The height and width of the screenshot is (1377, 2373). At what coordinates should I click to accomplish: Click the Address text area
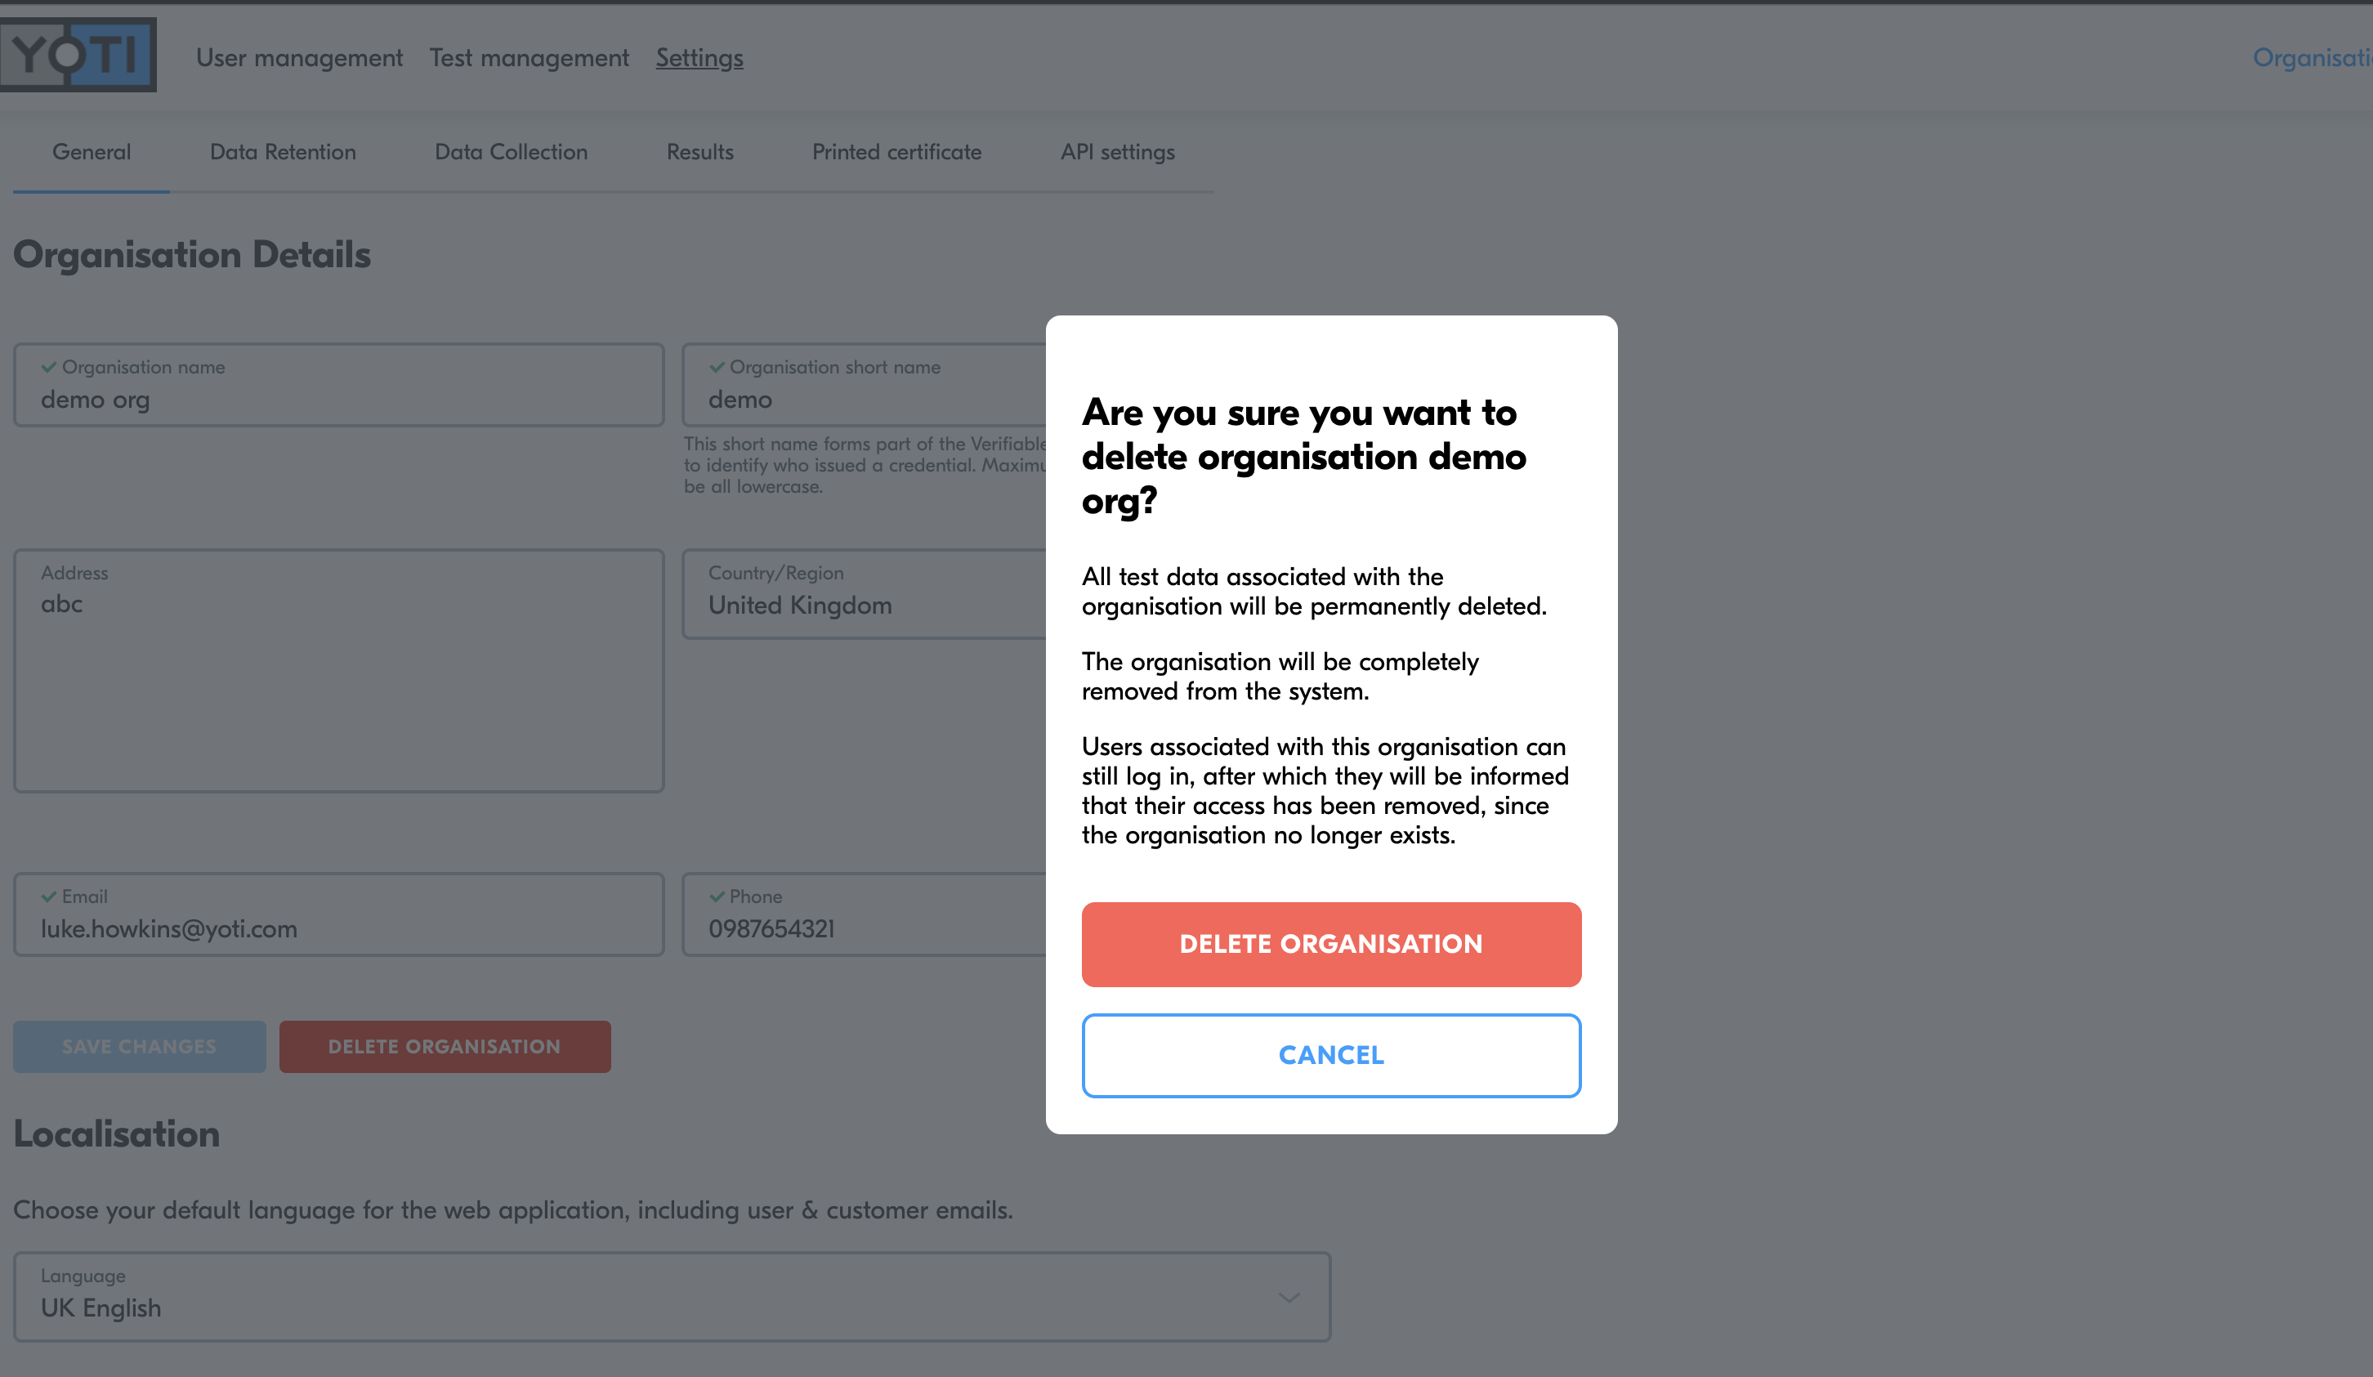339,671
